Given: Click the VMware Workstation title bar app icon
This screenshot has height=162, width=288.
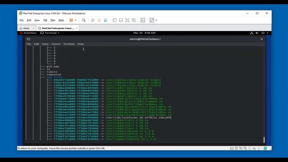Looking at the screenshot, I should [x=20, y=13].
